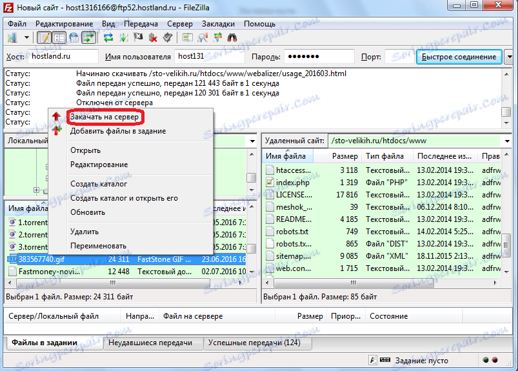Viewport: 518px width, 371px height.
Task: Refresh file and folder lists icon
Action: tap(108, 37)
